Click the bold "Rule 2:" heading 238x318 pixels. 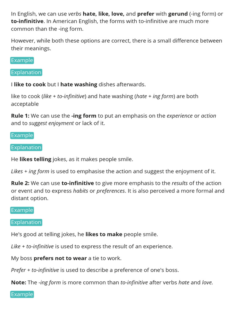click(20, 183)
